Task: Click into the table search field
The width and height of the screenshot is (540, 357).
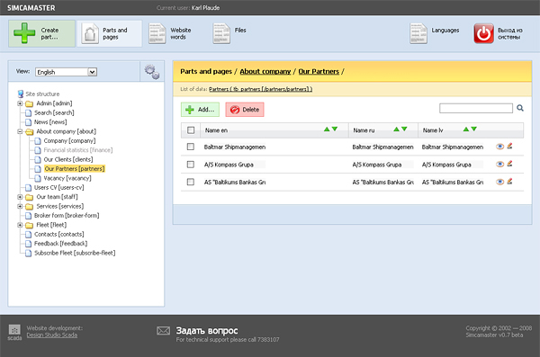Action: [476, 109]
